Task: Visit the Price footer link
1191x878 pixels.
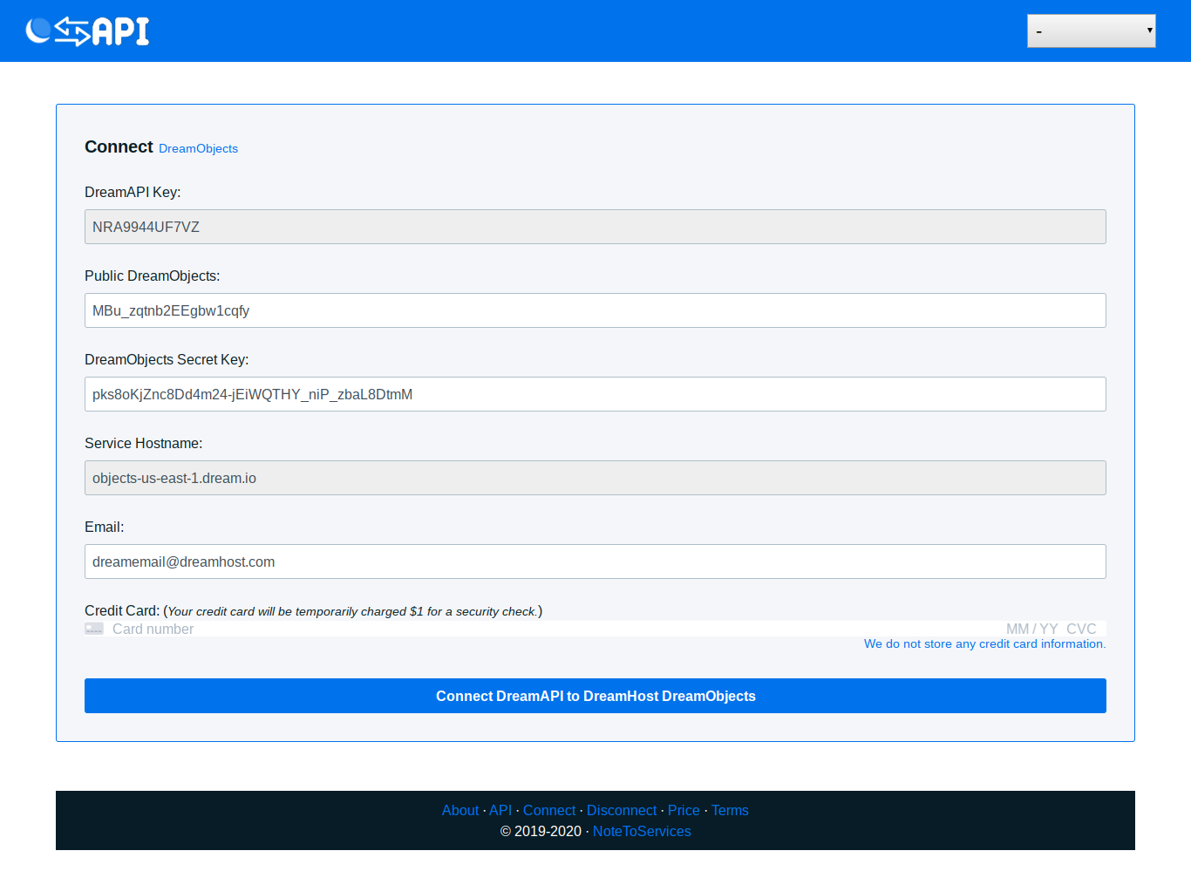Action: tap(684, 810)
